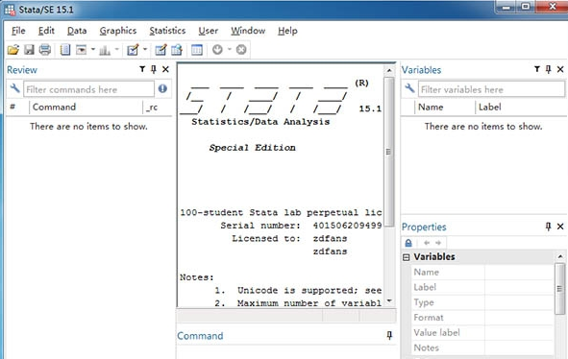Click the Save toolbar icon
568x359 pixels.
pyautogui.click(x=29, y=50)
